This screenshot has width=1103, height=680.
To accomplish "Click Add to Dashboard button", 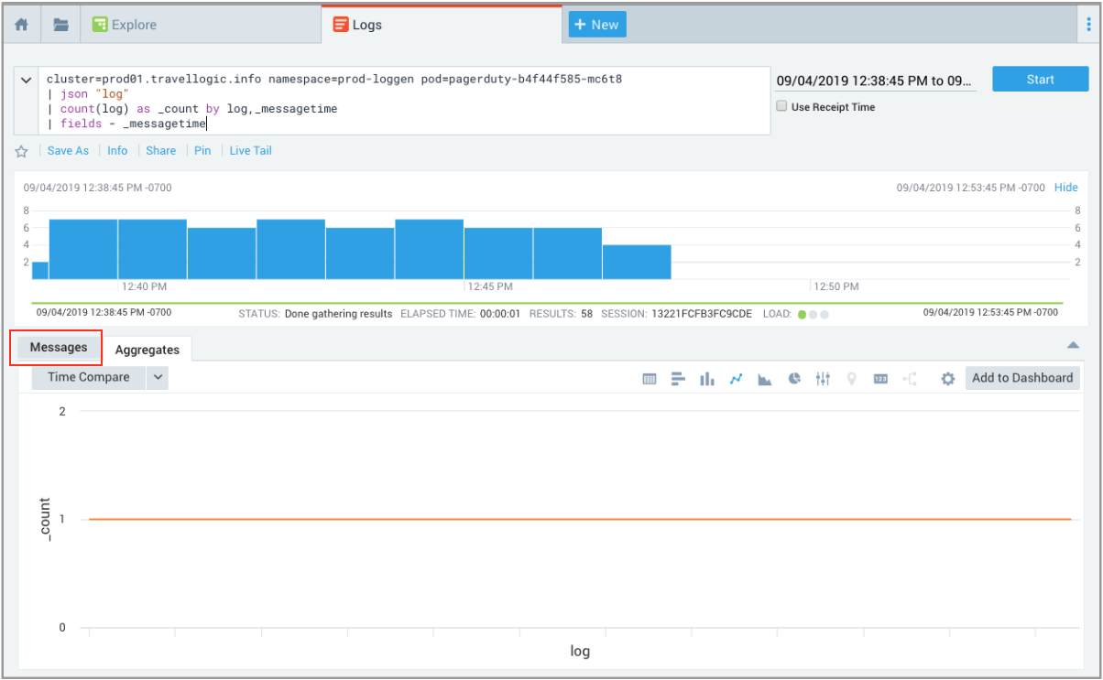I will tap(1021, 378).
